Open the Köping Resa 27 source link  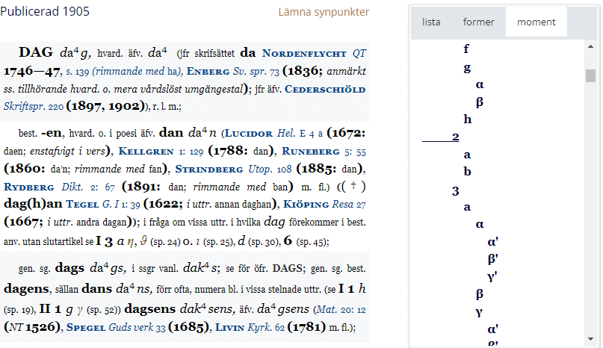[x=324, y=204]
